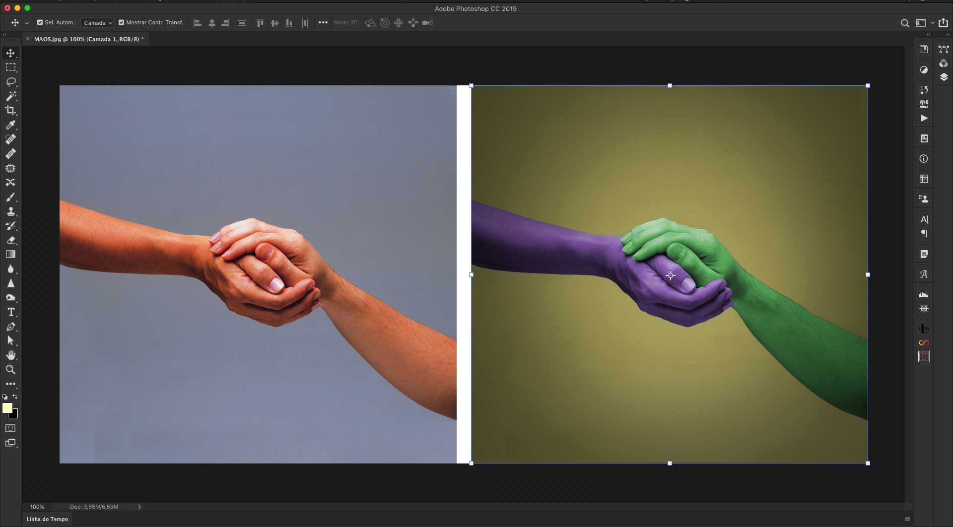953x527 pixels.
Task: Select the Crop tool
Action: (10, 110)
